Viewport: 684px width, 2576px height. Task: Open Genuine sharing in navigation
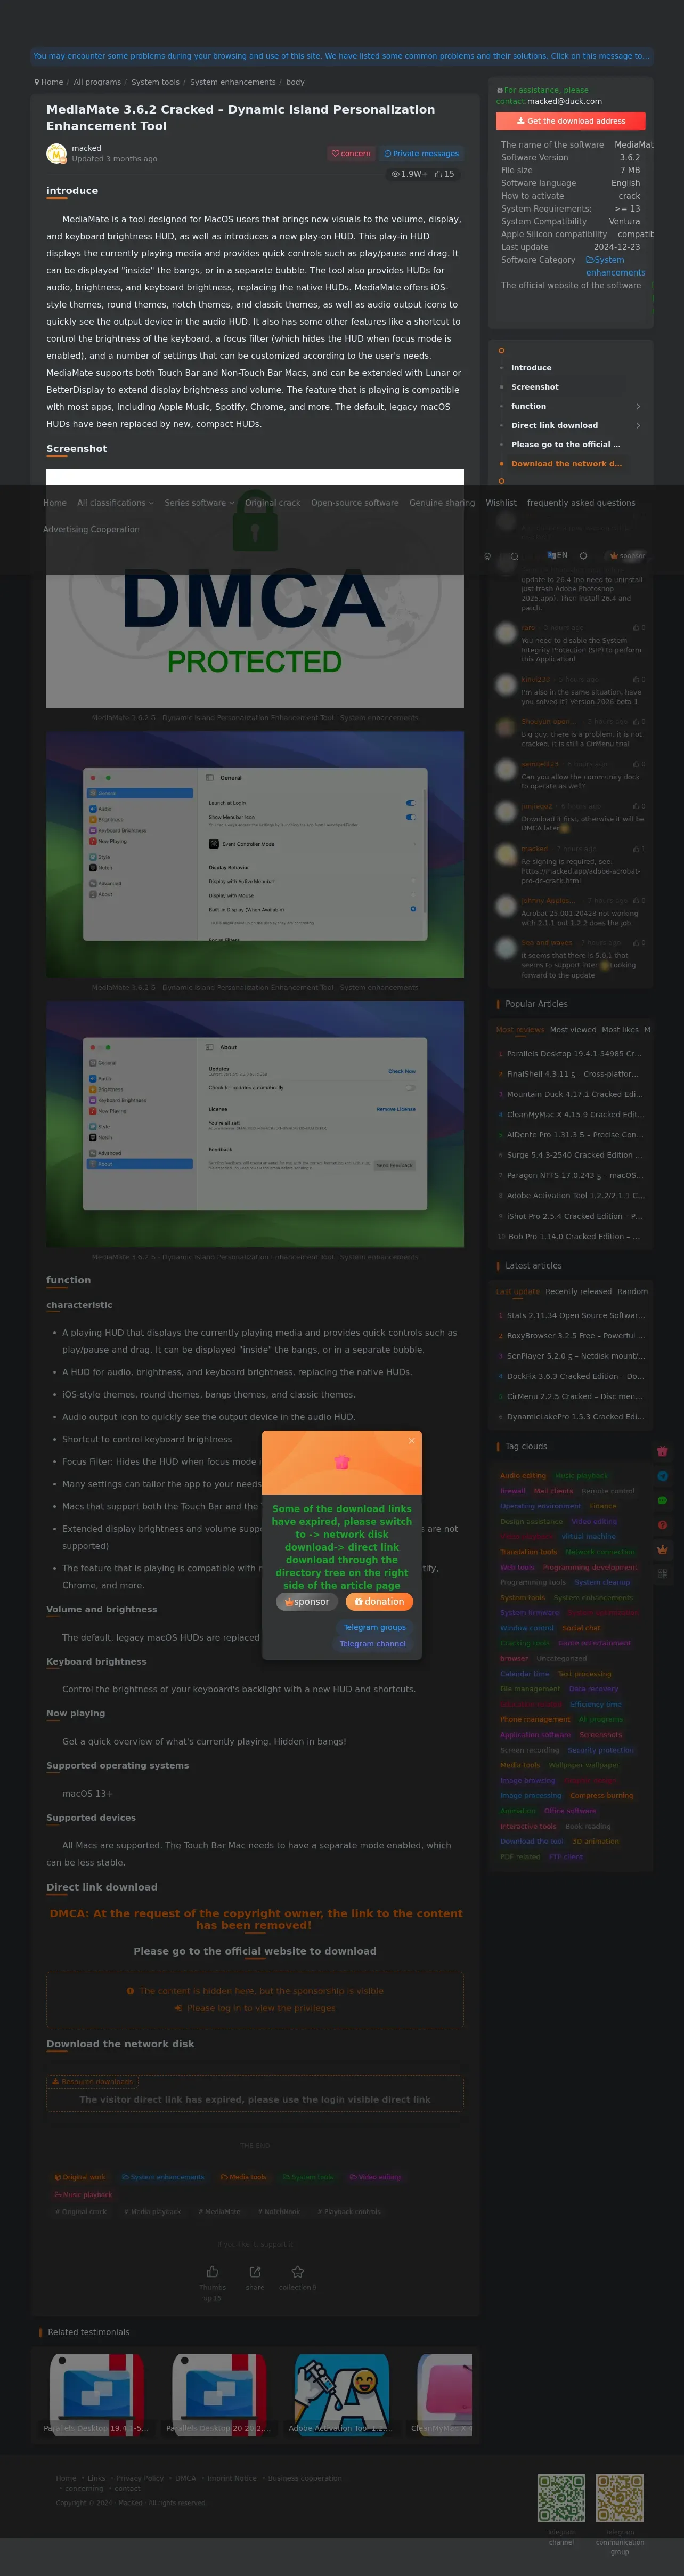(x=442, y=503)
